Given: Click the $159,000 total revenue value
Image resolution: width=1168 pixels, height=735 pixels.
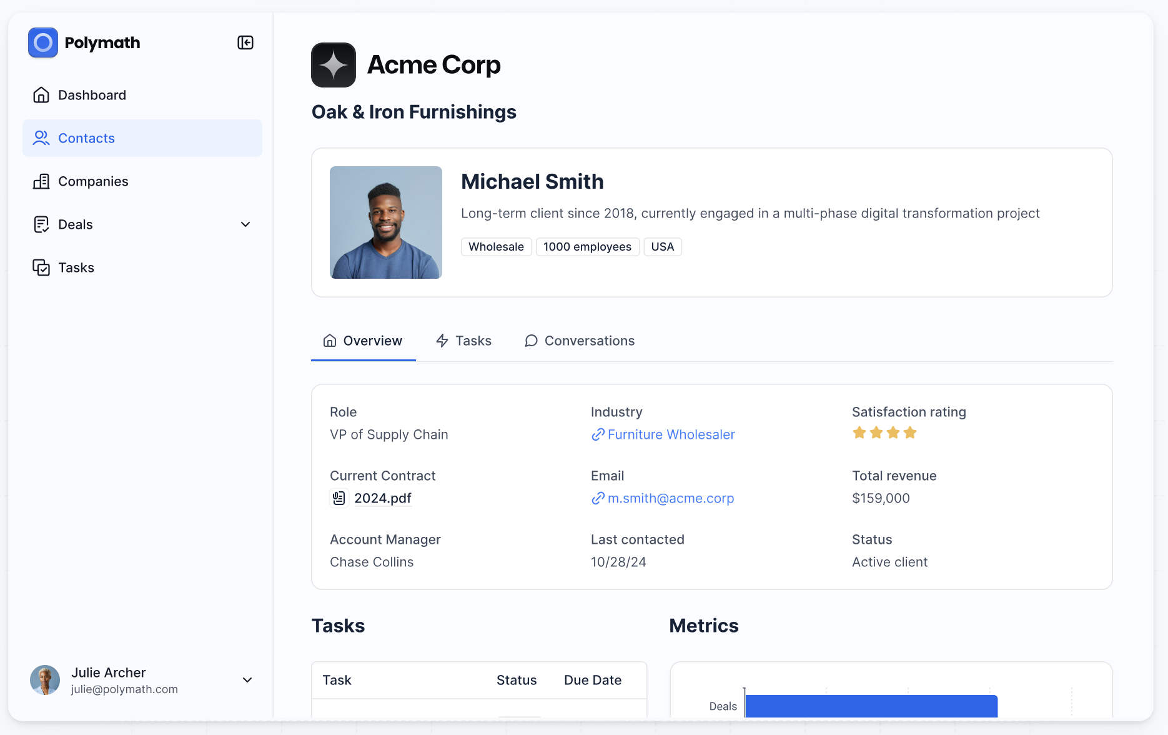Looking at the screenshot, I should coord(881,498).
